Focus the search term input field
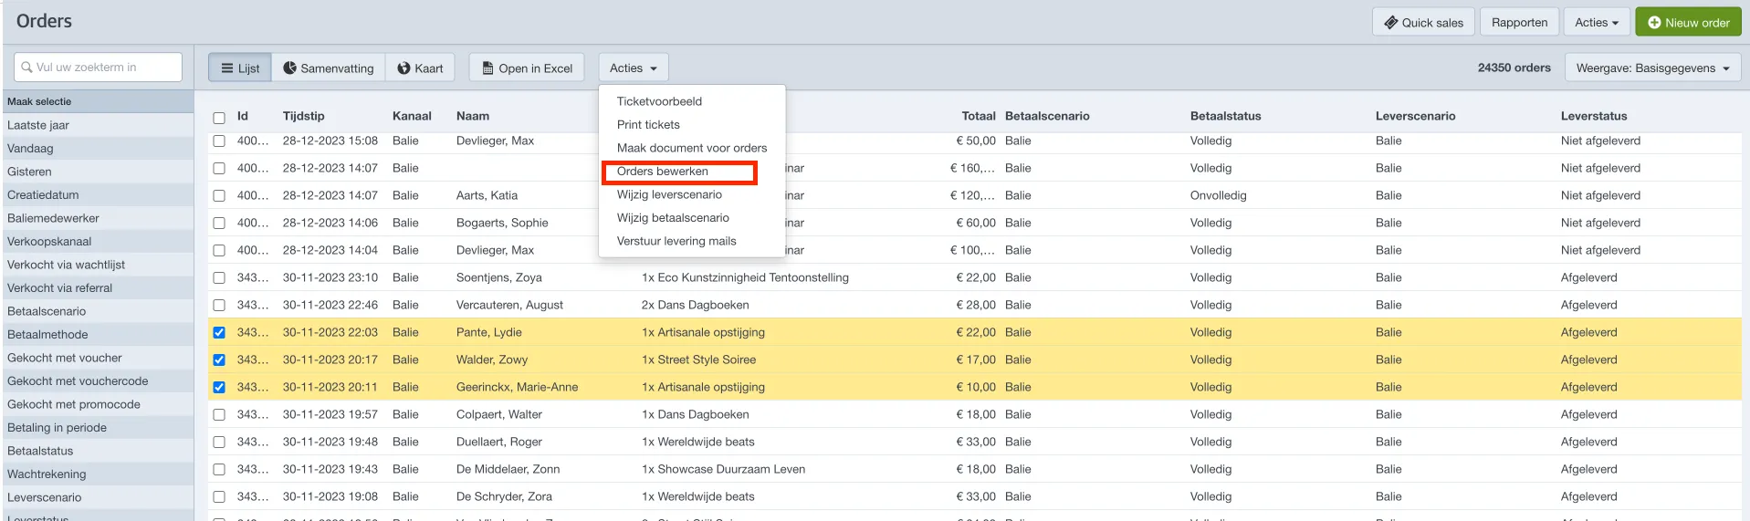Image resolution: width=1750 pixels, height=521 pixels. pos(99,68)
